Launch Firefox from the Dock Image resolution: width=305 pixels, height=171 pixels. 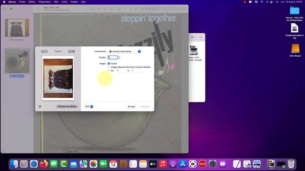point(44,164)
